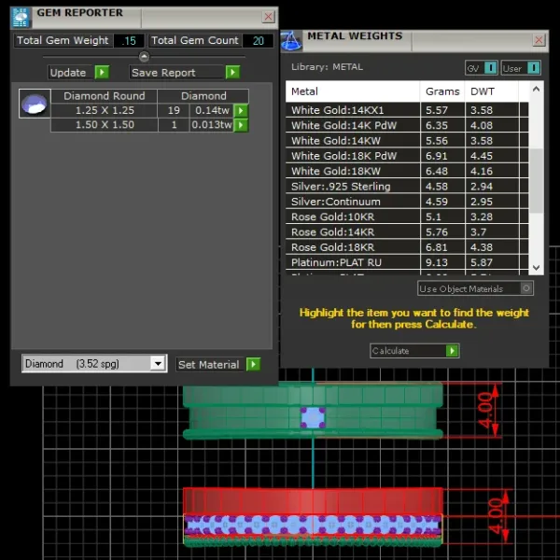This screenshot has height=560, width=560.
Task: Click green arrow in the 0.013tw row
Action: point(241,125)
